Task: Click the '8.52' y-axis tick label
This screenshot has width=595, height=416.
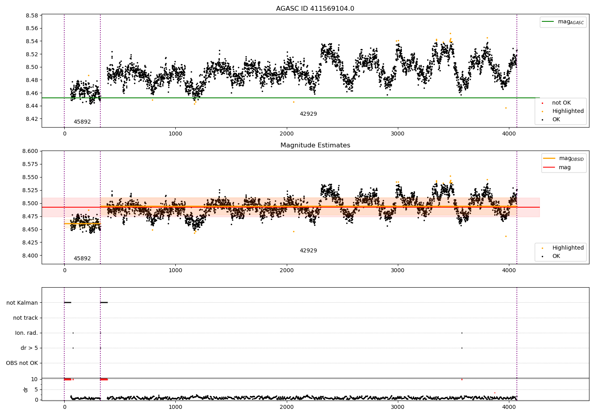Action: (31, 54)
